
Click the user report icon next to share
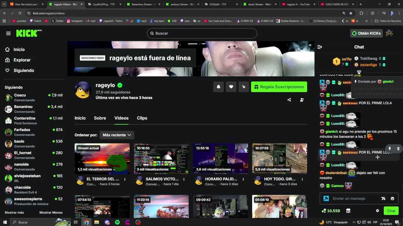(x=302, y=100)
